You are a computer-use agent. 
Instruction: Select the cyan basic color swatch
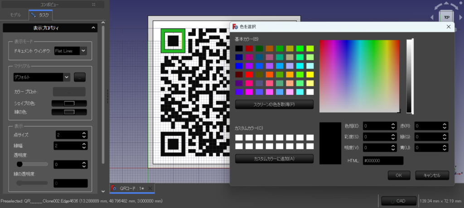coord(300,66)
